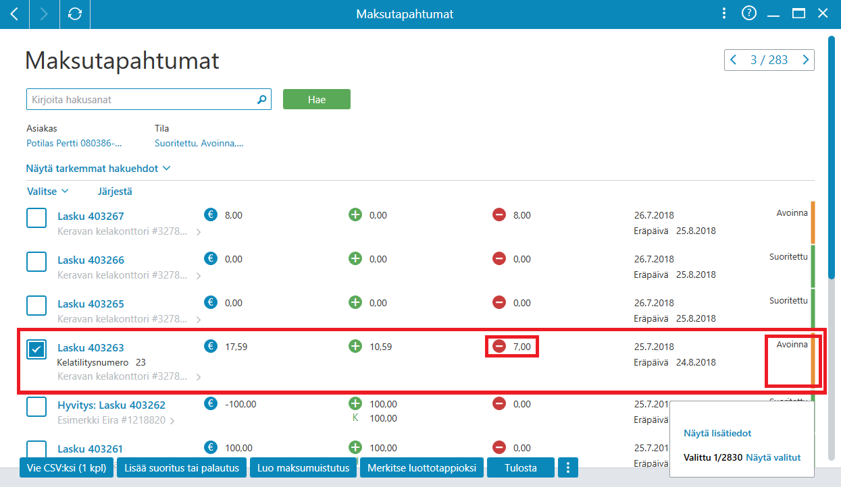Click the red minus icon on Lasku 403263
The height and width of the screenshot is (487, 841).
click(x=499, y=347)
